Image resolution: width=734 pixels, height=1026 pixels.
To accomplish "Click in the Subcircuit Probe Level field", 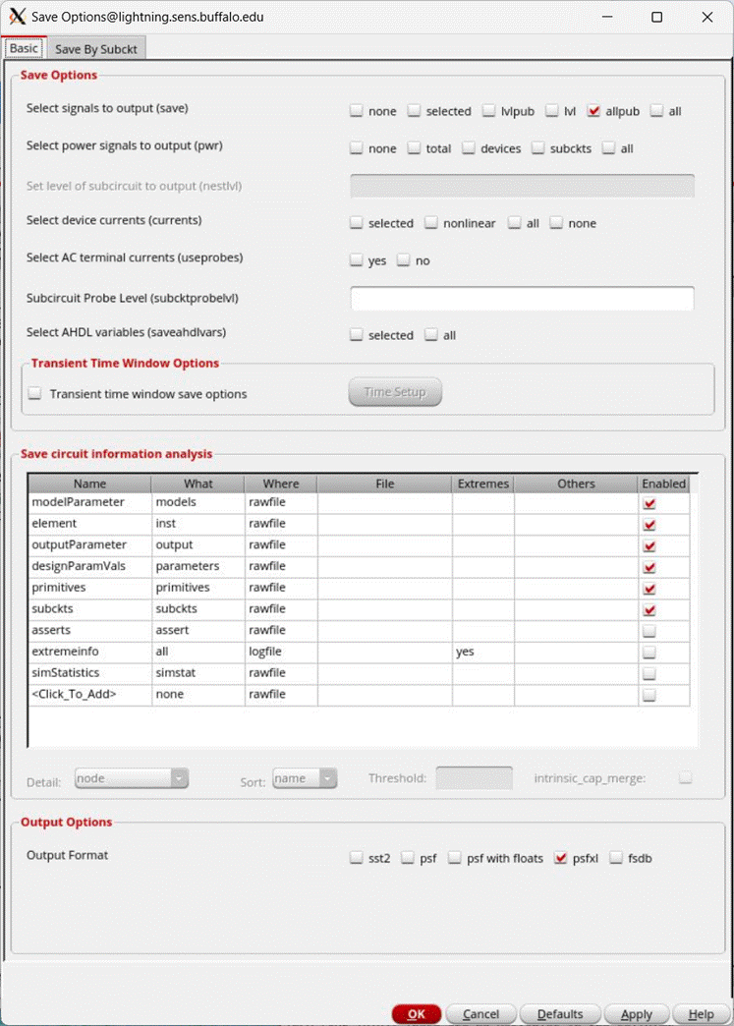I will tap(522, 299).
